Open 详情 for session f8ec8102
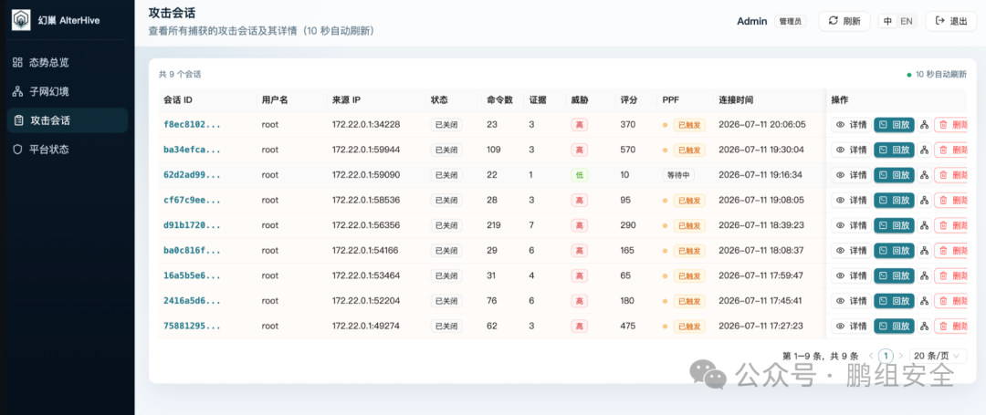Image resolution: width=986 pixels, height=415 pixels. coord(851,125)
